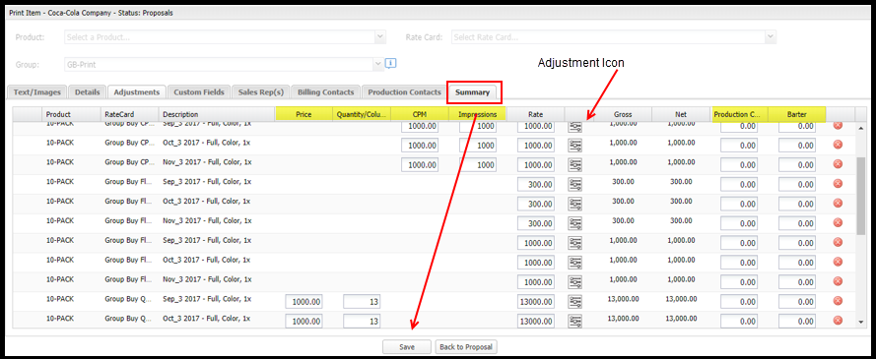This screenshot has height=359, width=876.
Task: Open adjustments for Group Buy CP Nov_3 row
Action: (574, 165)
